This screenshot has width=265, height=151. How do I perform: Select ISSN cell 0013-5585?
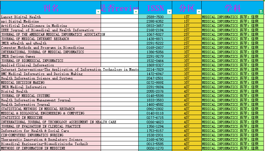155,144
